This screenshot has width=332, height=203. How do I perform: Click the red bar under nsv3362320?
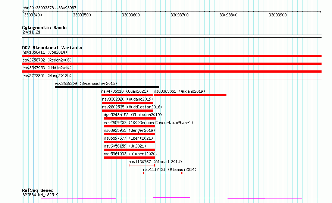click(x=128, y=103)
